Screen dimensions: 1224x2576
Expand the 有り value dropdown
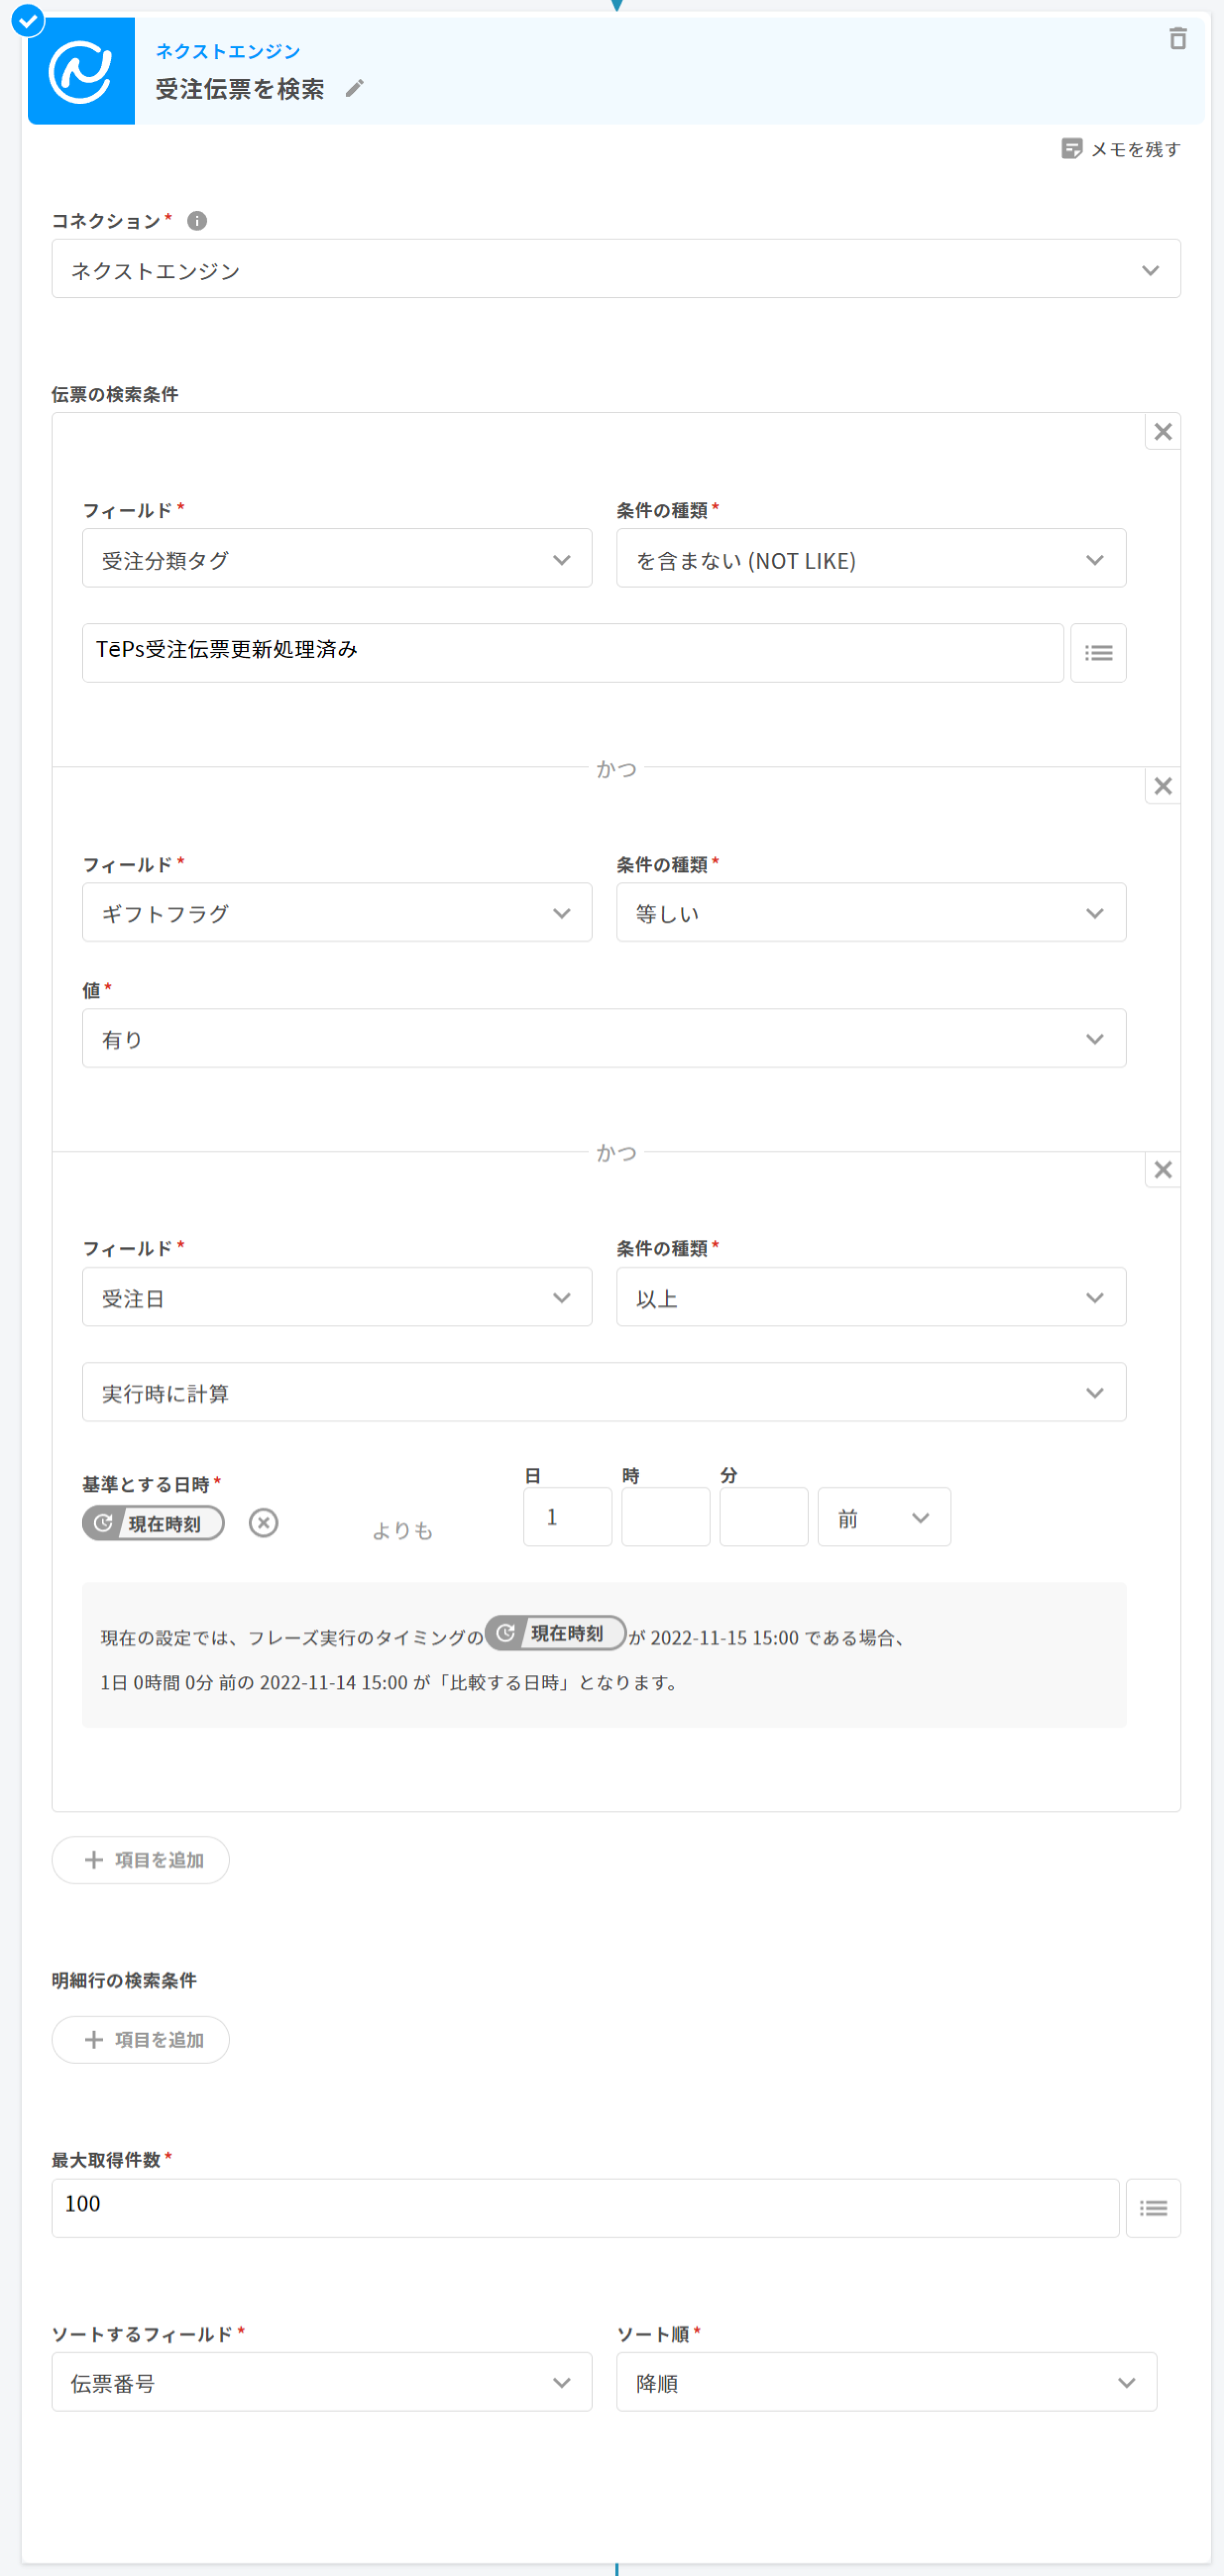click(603, 1039)
